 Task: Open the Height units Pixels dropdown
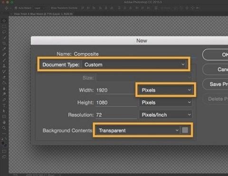coord(166,102)
